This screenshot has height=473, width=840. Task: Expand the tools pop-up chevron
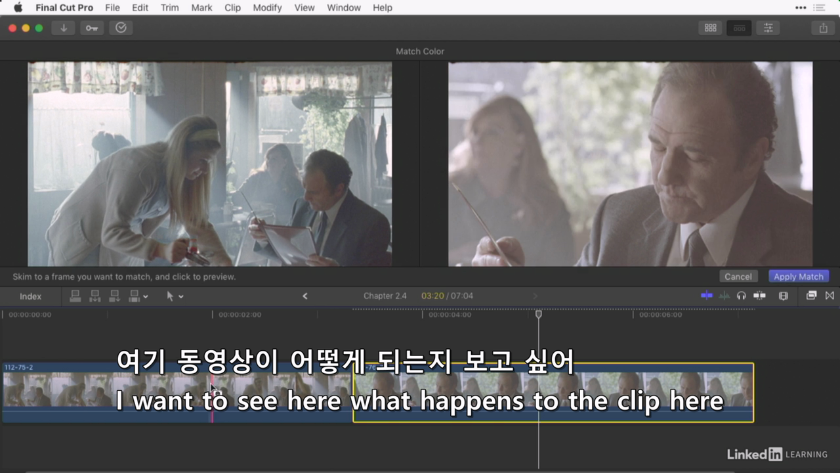pos(181,297)
